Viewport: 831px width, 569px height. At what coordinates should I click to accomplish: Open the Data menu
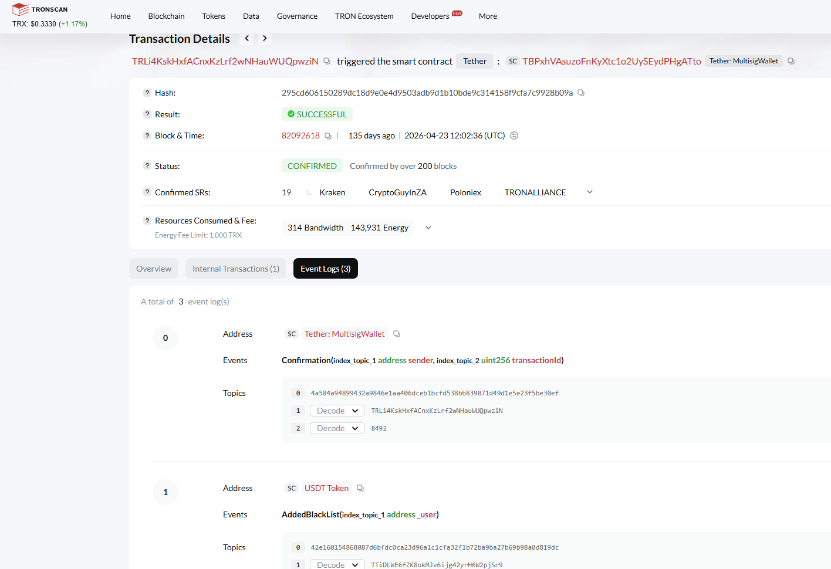click(x=251, y=16)
